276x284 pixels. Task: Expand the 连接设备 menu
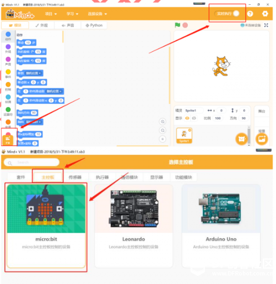[97, 14]
